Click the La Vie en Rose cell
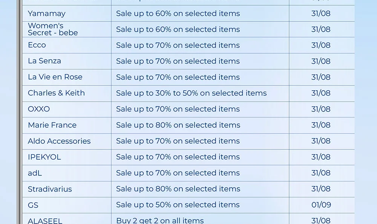Viewport: 377px width, 224px height. [55, 77]
